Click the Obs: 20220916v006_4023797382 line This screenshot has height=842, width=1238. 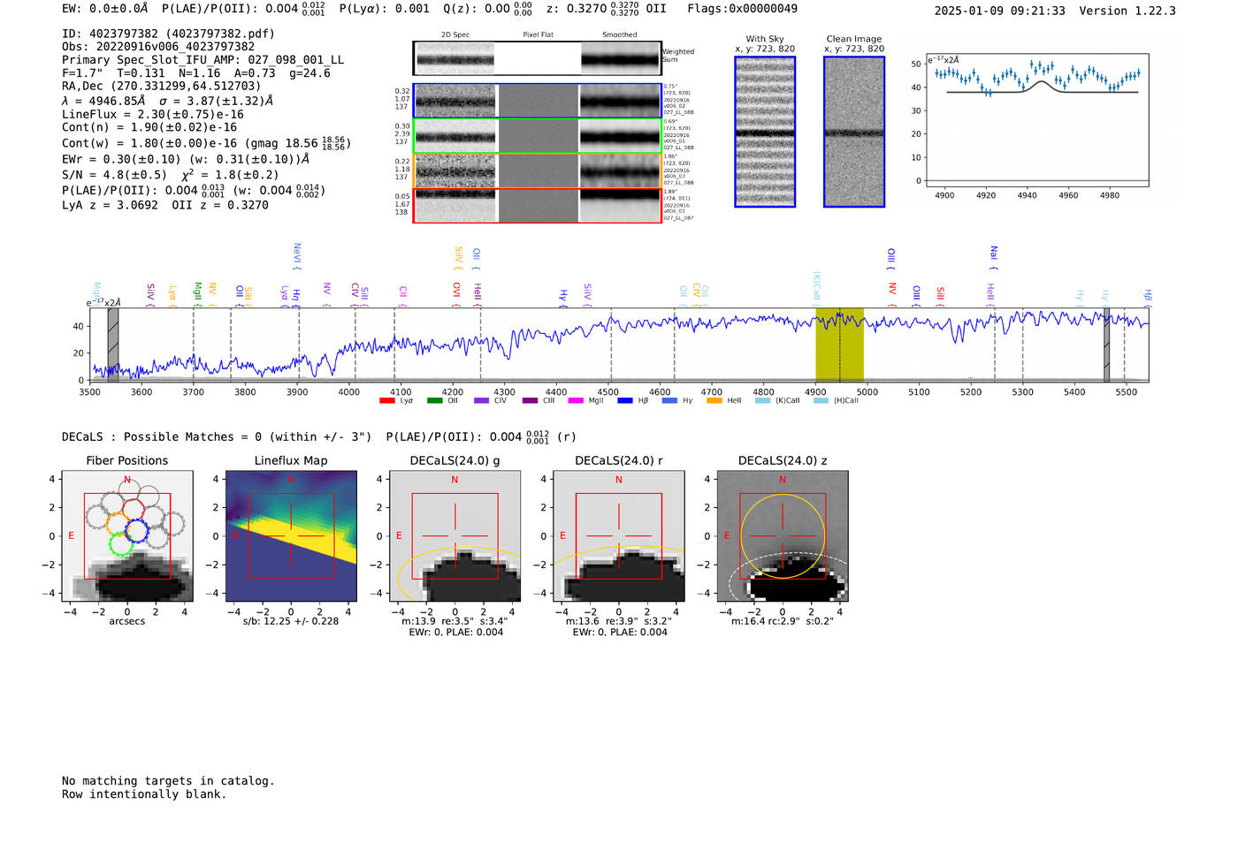point(158,47)
